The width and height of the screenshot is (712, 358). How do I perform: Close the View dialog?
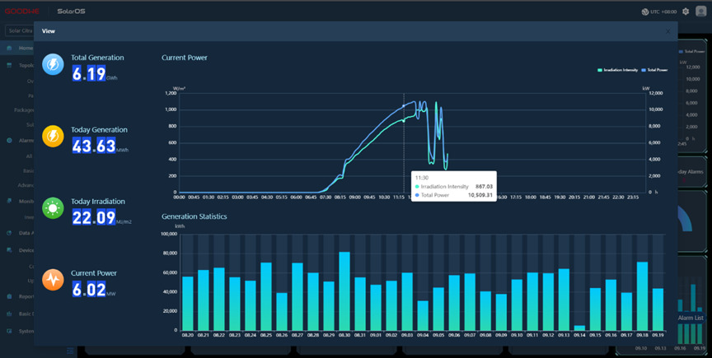coord(667,31)
